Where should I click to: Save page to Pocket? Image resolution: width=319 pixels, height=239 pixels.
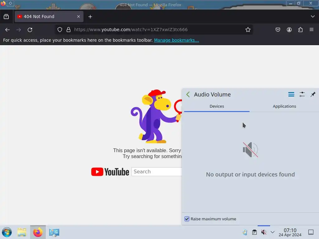coord(278,30)
